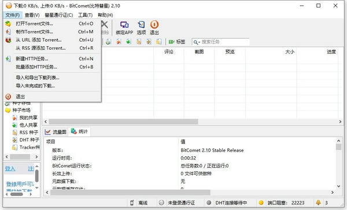Open the 查看(V) menu
Screen dimensions: 347x210
pos(32,15)
